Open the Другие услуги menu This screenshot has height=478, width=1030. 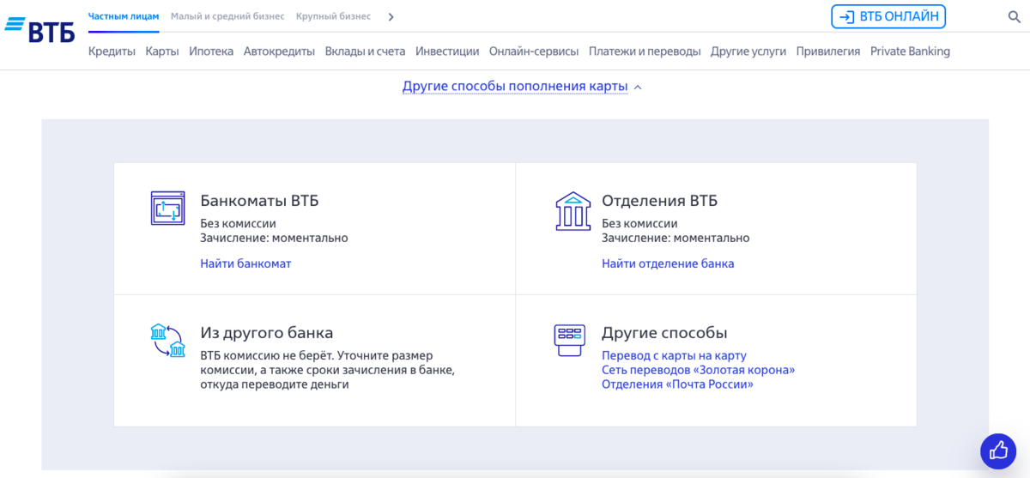(x=748, y=51)
